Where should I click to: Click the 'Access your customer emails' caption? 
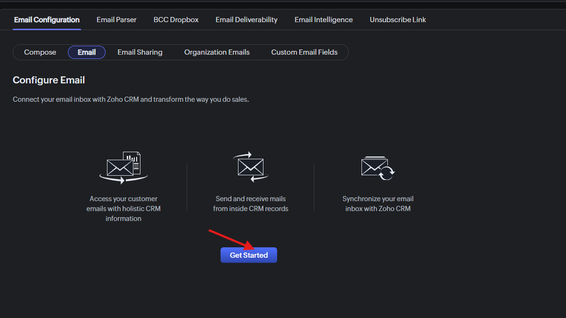(x=123, y=209)
